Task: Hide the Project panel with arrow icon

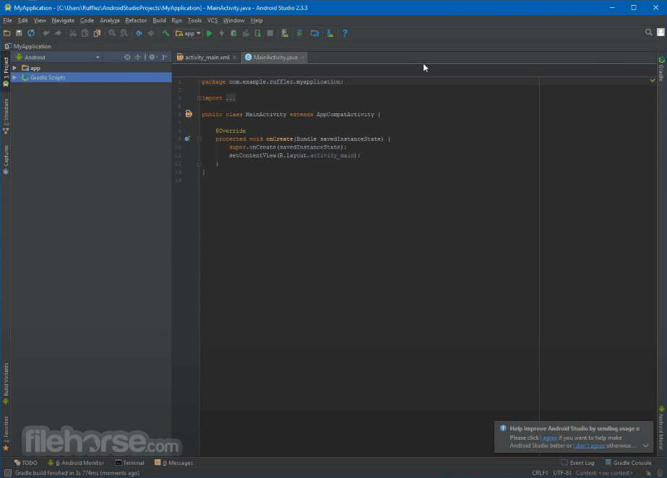Action: click(x=165, y=57)
